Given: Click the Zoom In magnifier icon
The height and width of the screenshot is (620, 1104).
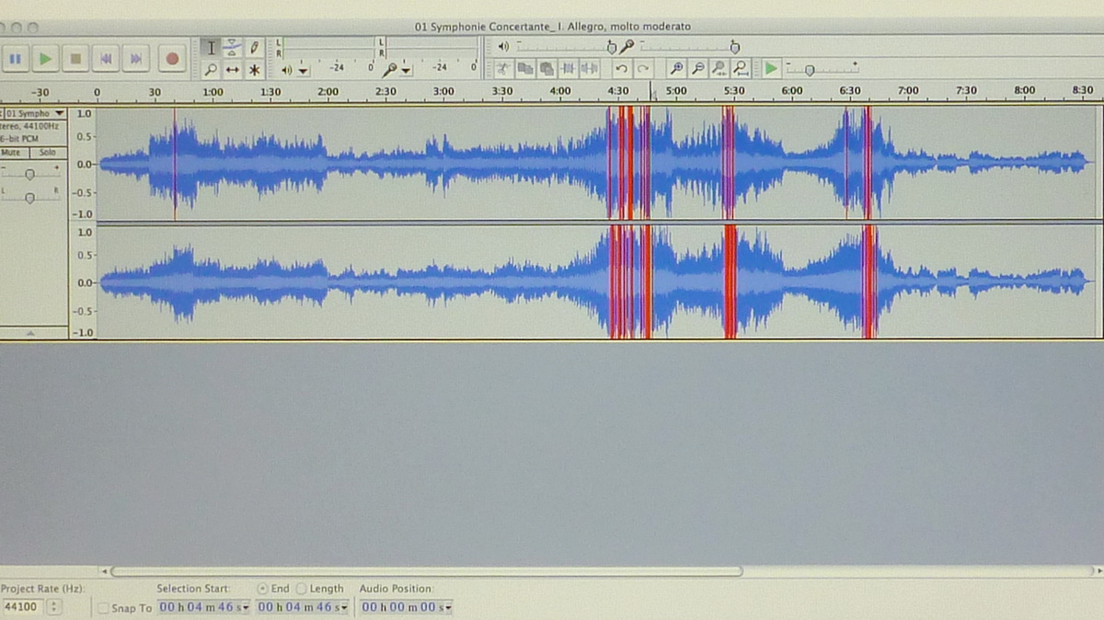Looking at the screenshot, I should pyautogui.click(x=676, y=69).
